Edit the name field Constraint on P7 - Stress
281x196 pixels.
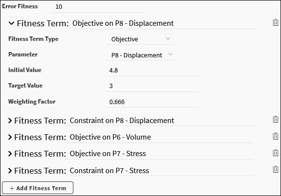[160, 171]
